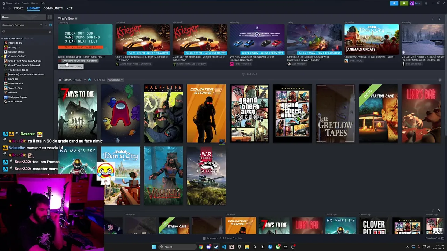
Task: Open Epic Games Launcher from taskbar
Action: coord(239,247)
